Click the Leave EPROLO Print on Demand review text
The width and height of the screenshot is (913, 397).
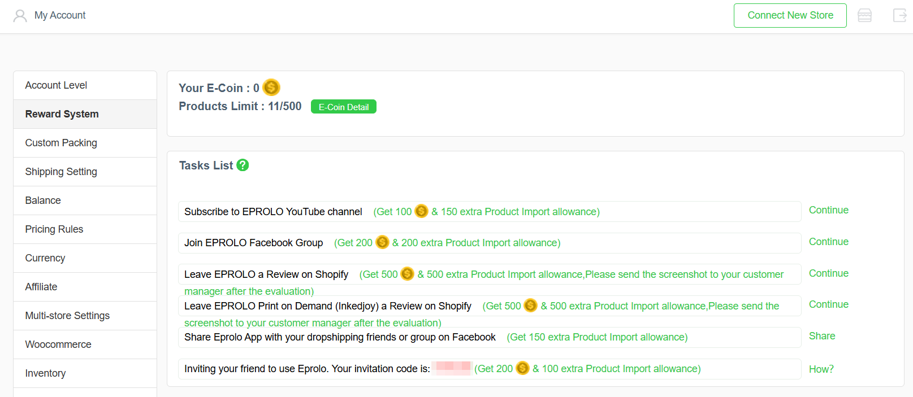[328, 306]
